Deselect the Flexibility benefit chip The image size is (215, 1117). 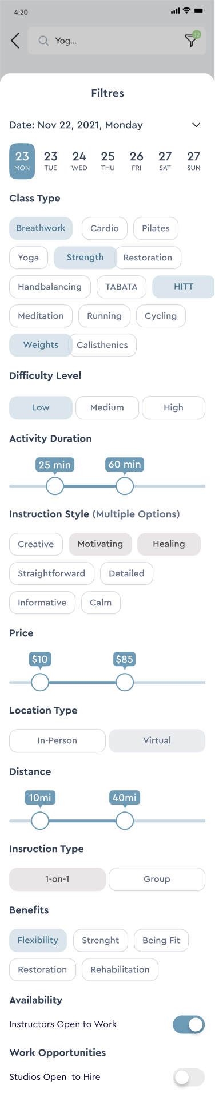[38, 940]
